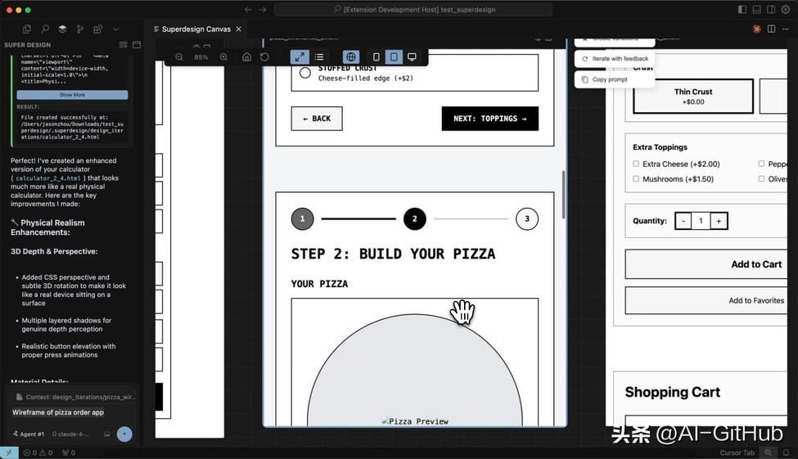Increase pizza quantity with plus stepper

(719, 221)
